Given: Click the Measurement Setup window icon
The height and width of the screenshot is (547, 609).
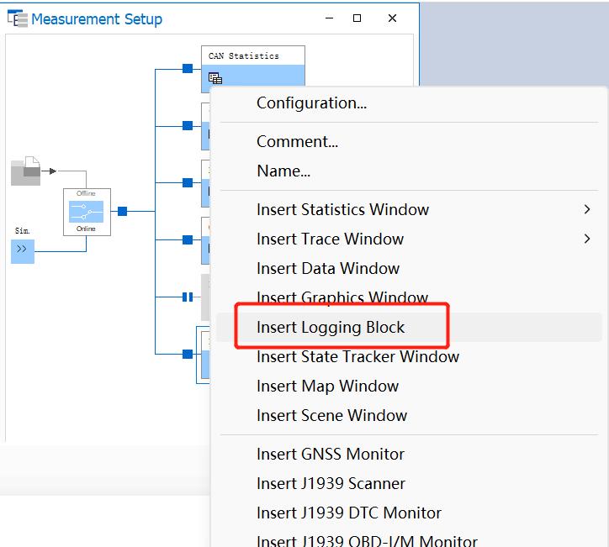Looking at the screenshot, I should click(x=16, y=19).
